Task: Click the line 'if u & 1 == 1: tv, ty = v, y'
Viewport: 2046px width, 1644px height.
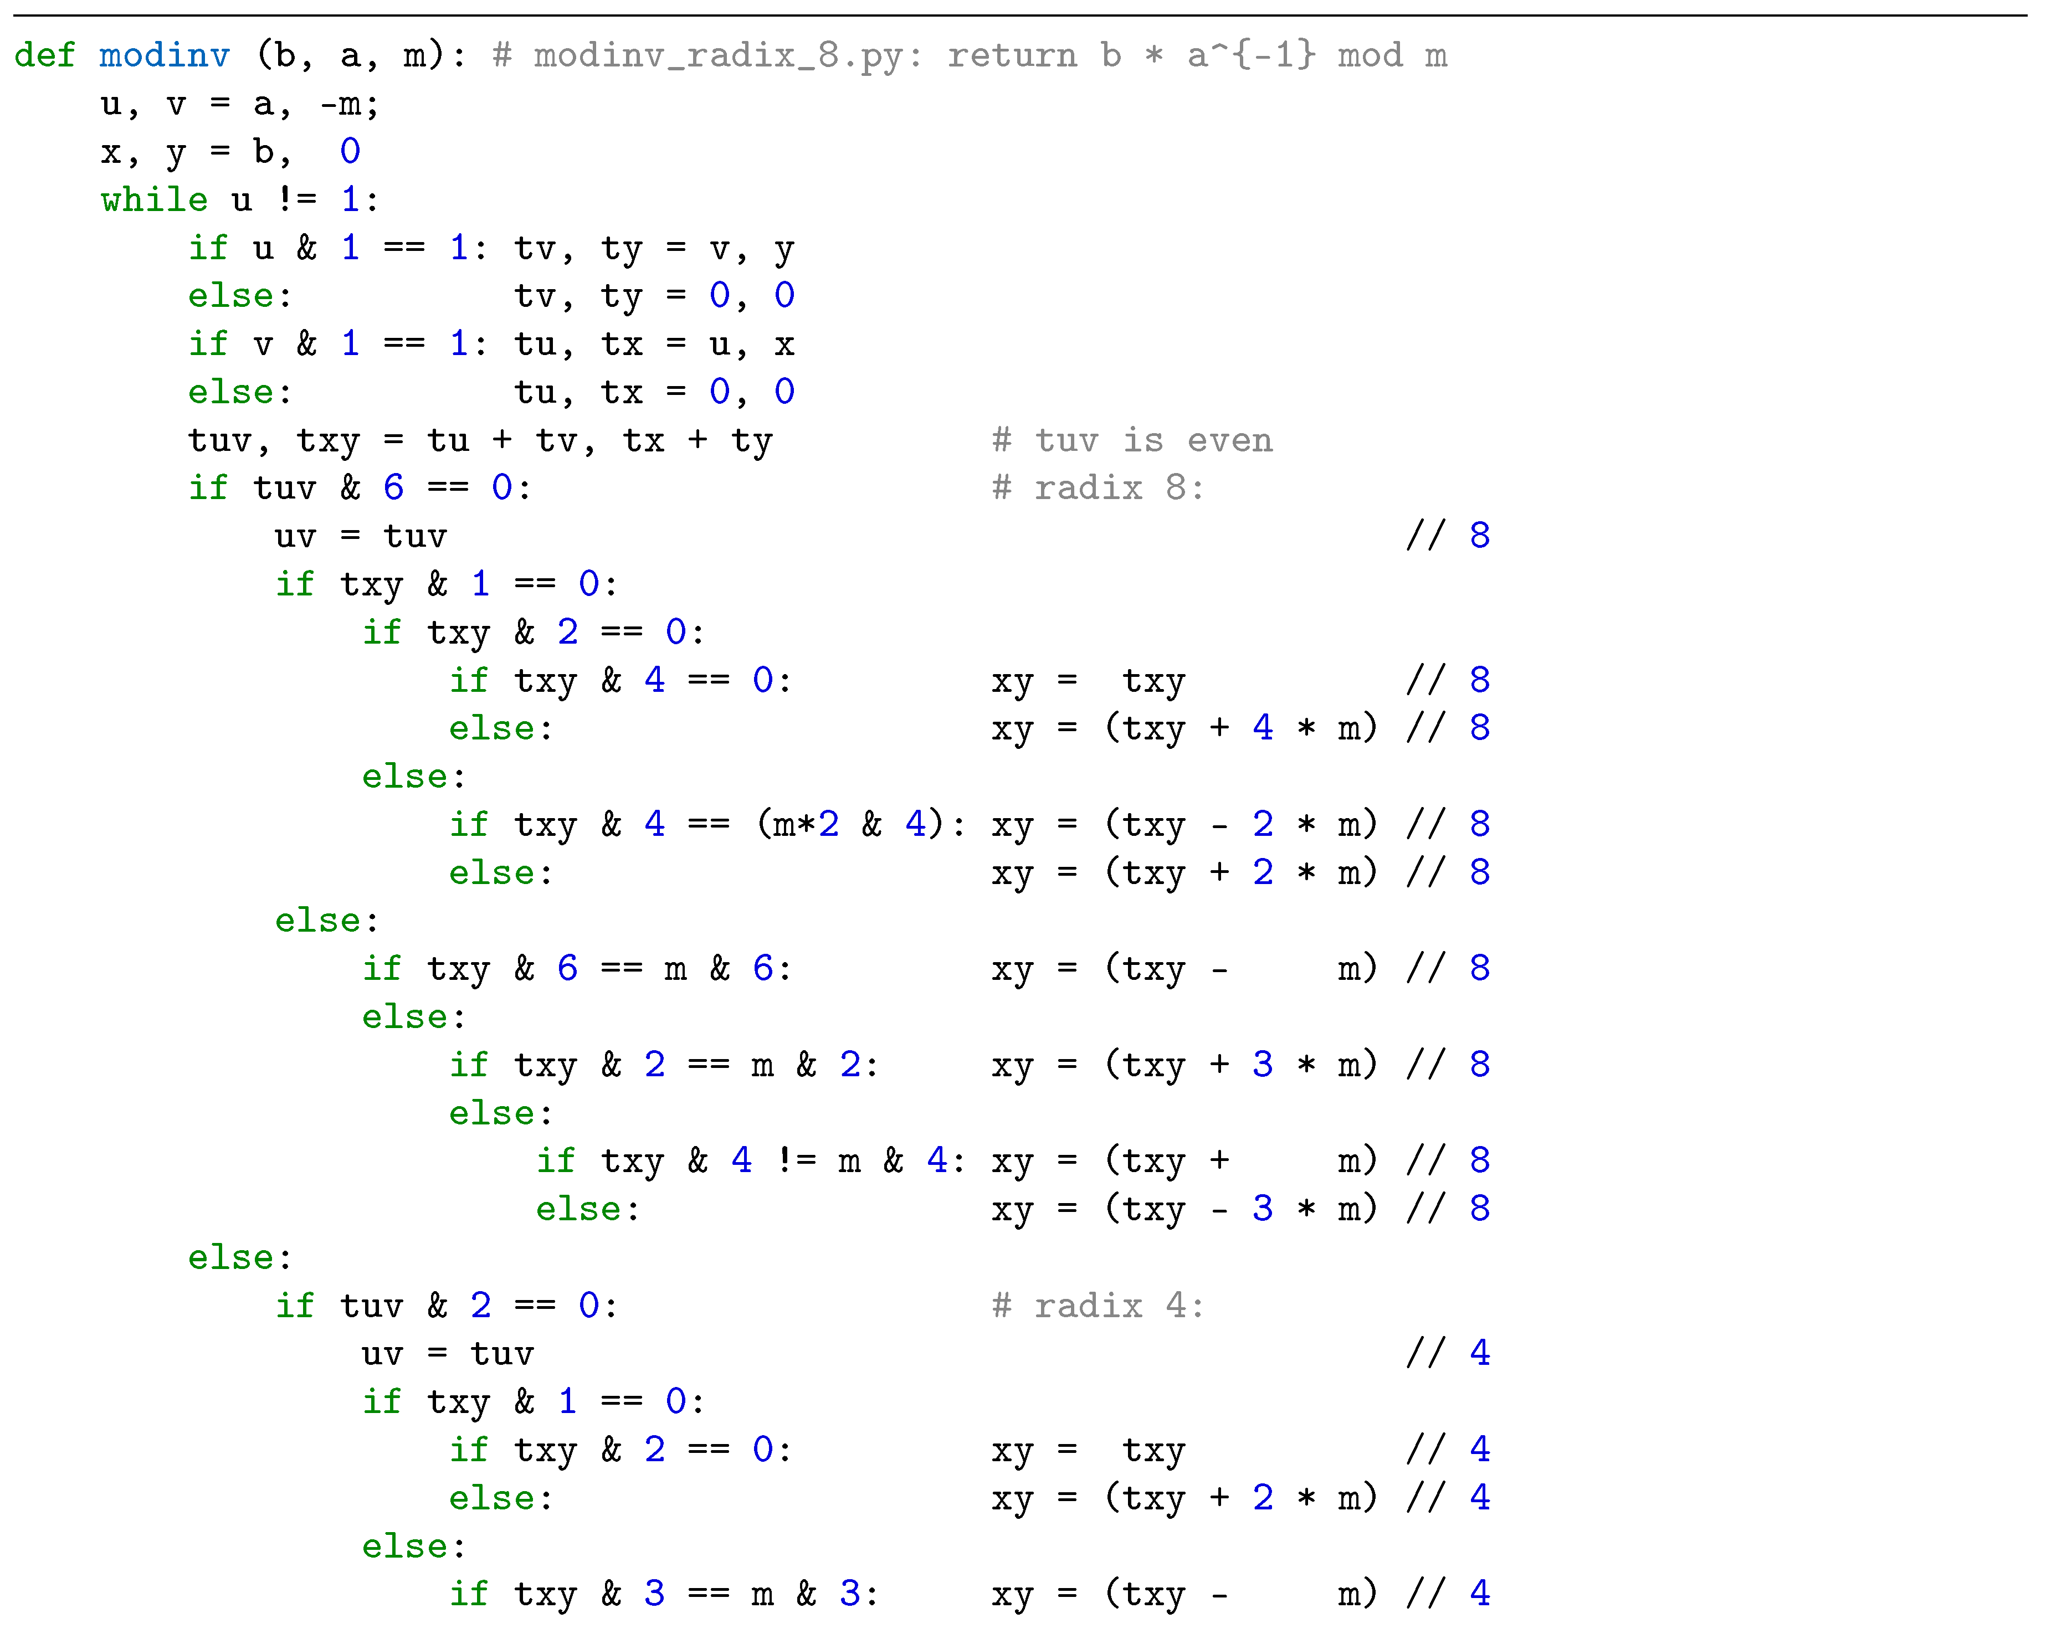Action: point(491,249)
